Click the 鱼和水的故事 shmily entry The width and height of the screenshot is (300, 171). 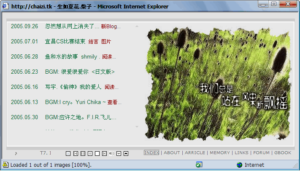coord(73,57)
